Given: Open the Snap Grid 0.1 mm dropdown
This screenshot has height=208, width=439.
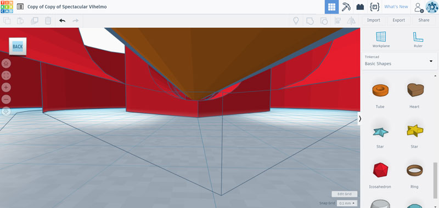Looking at the screenshot, I should coord(347,203).
